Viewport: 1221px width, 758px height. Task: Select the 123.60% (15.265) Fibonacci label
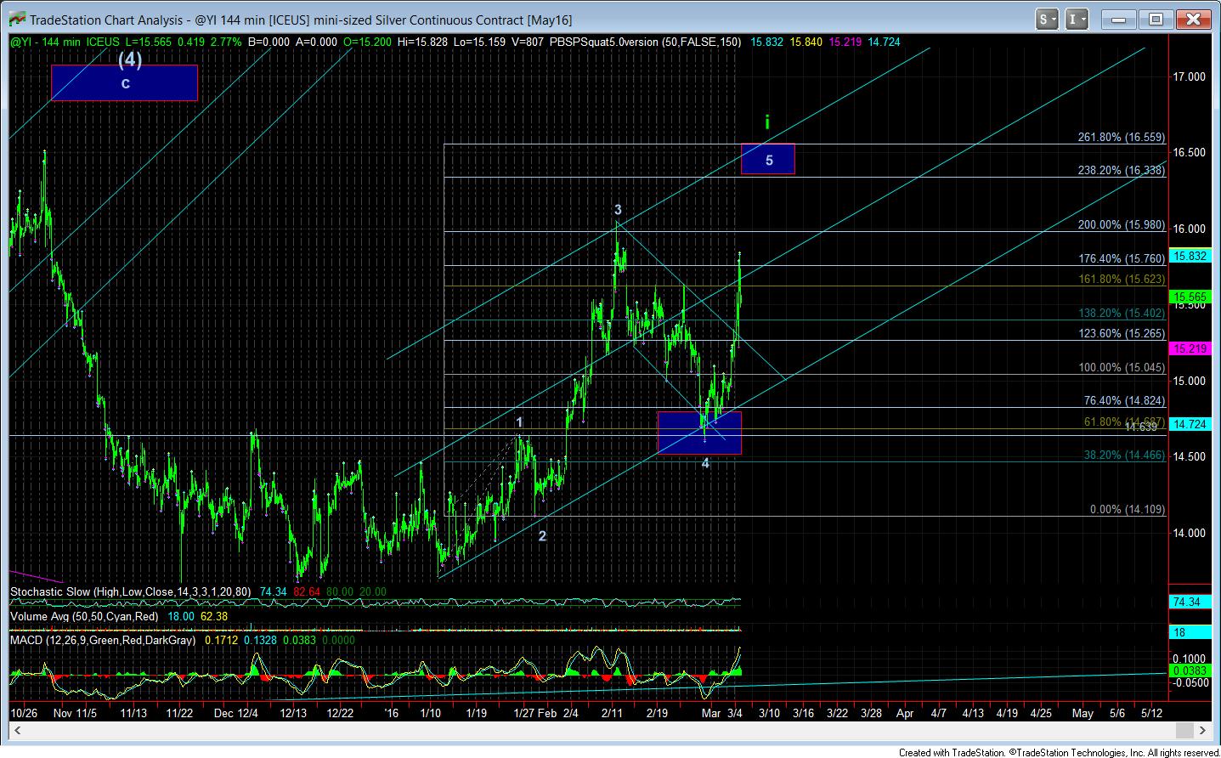pos(1121,333)
